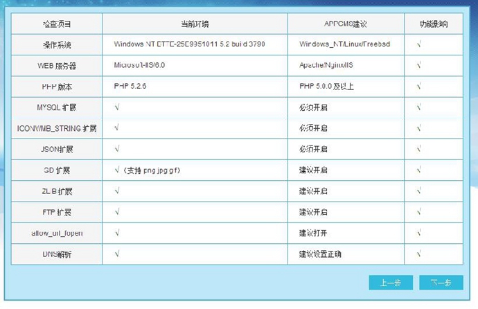Click the 下一步 next step button
Screen dimensions: 478x309
(x=441, y=283)
